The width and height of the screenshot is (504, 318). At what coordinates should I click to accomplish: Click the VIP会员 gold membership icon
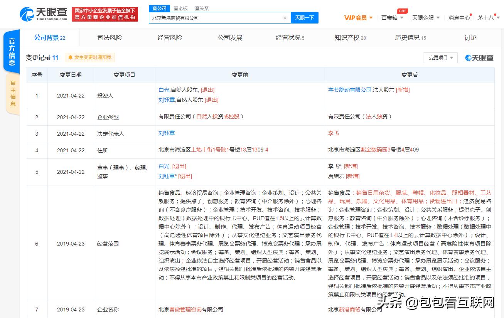click(x=356, y=17)
